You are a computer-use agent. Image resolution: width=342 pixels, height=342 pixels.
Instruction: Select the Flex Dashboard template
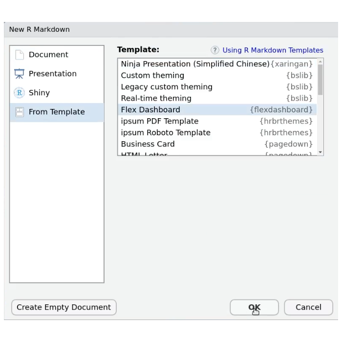pos(150,110)
